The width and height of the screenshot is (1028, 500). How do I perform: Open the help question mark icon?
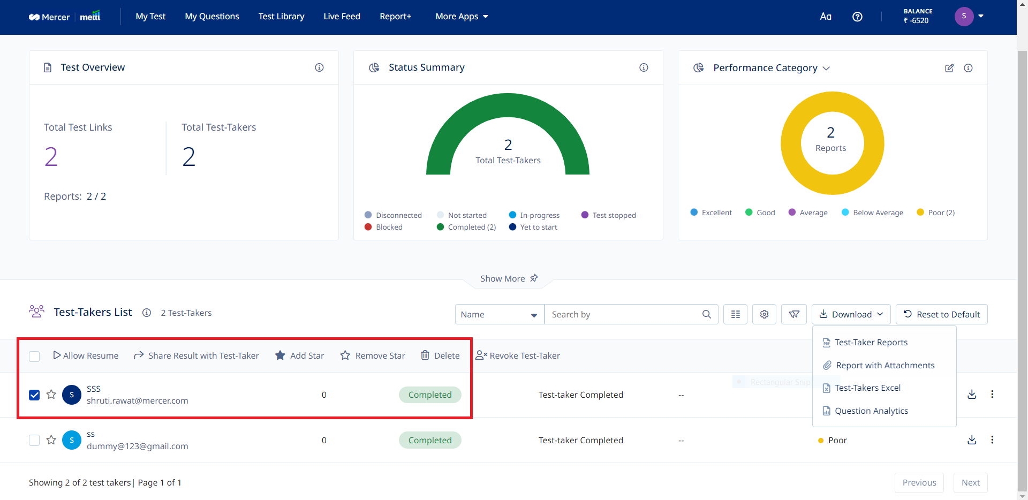coord(857,17)
